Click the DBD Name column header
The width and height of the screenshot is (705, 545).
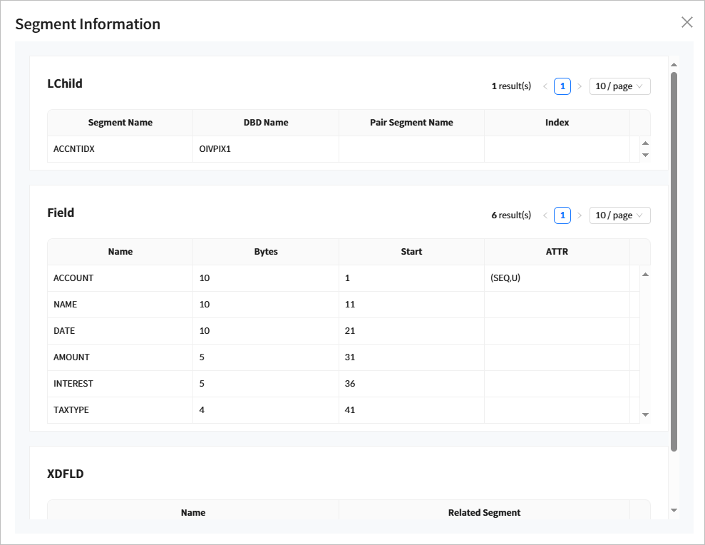(266, 123)
